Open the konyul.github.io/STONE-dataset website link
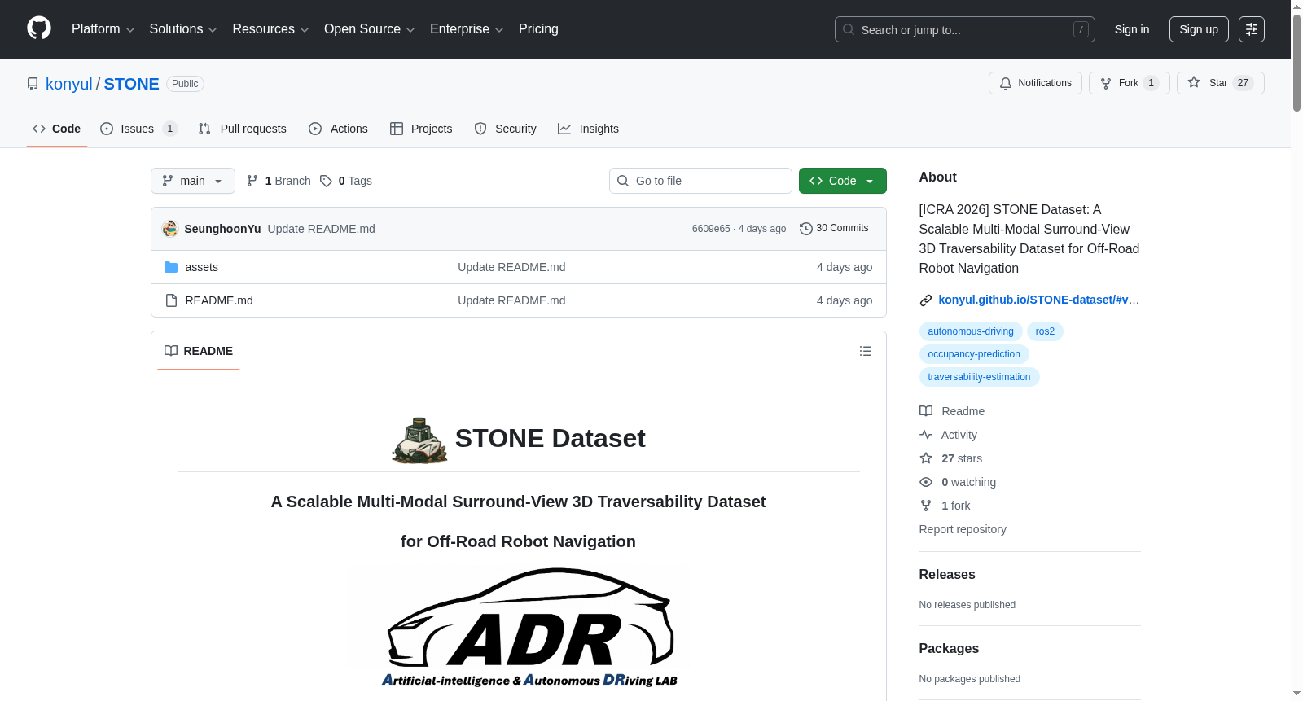Viewport: 1303px width, 701px height. click(x=1038, y=300)
